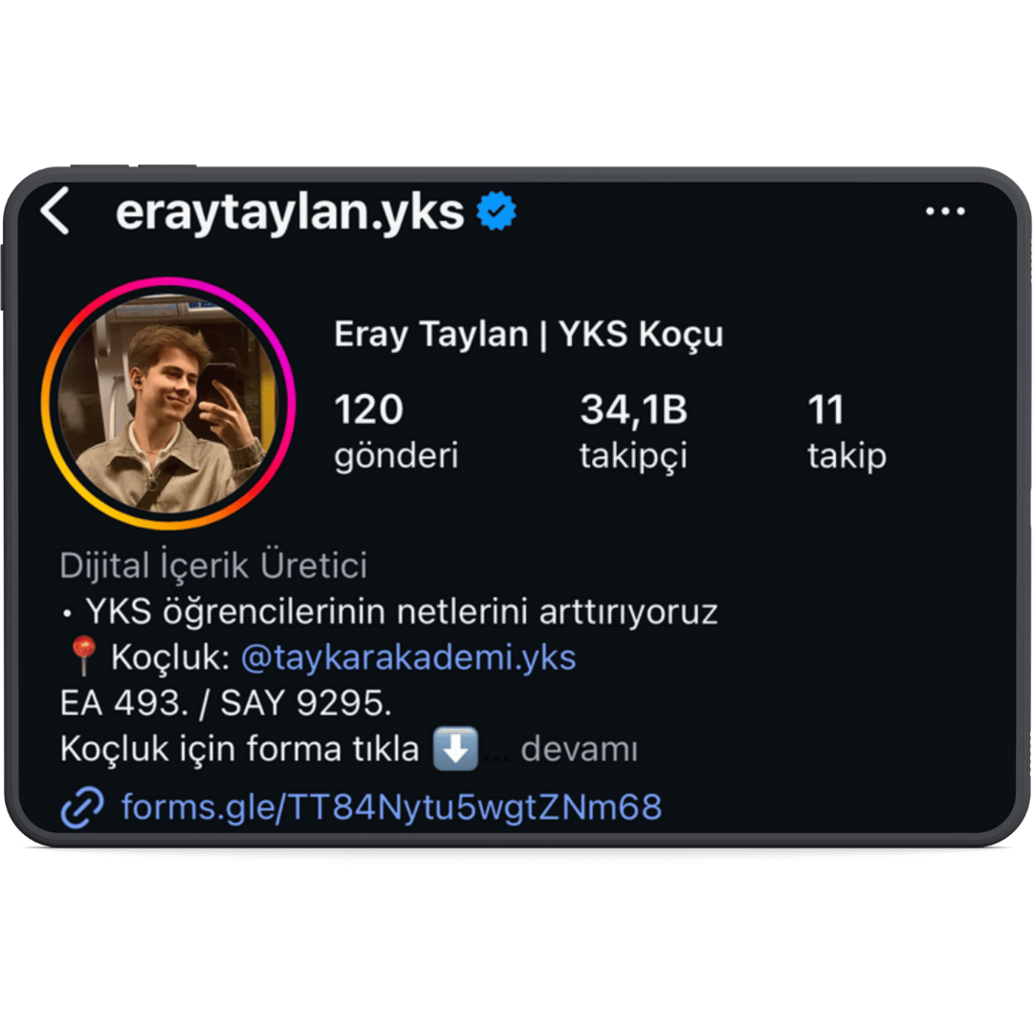
Task: Open the three-dot options menu
Action: pos(945,211)
